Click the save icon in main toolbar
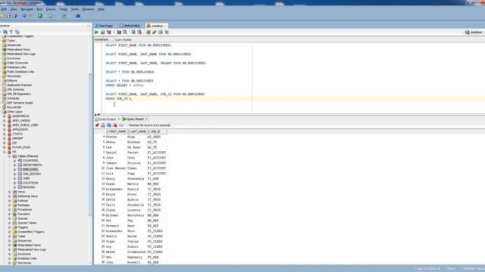Image resolution: width=485 pixels, height=272 pixels. [x=8, y=16]
